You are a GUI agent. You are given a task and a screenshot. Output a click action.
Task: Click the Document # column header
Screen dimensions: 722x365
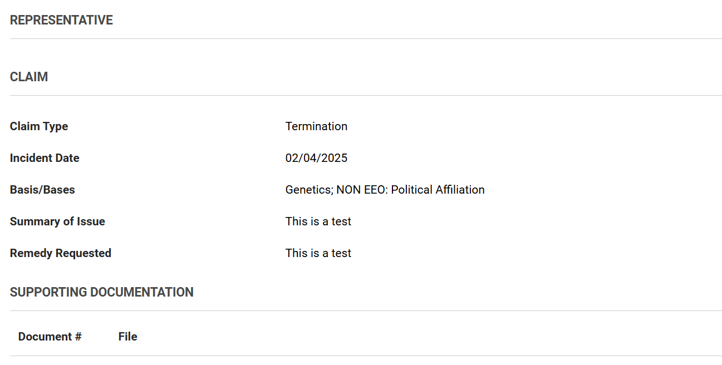click(x=50, y=337)
